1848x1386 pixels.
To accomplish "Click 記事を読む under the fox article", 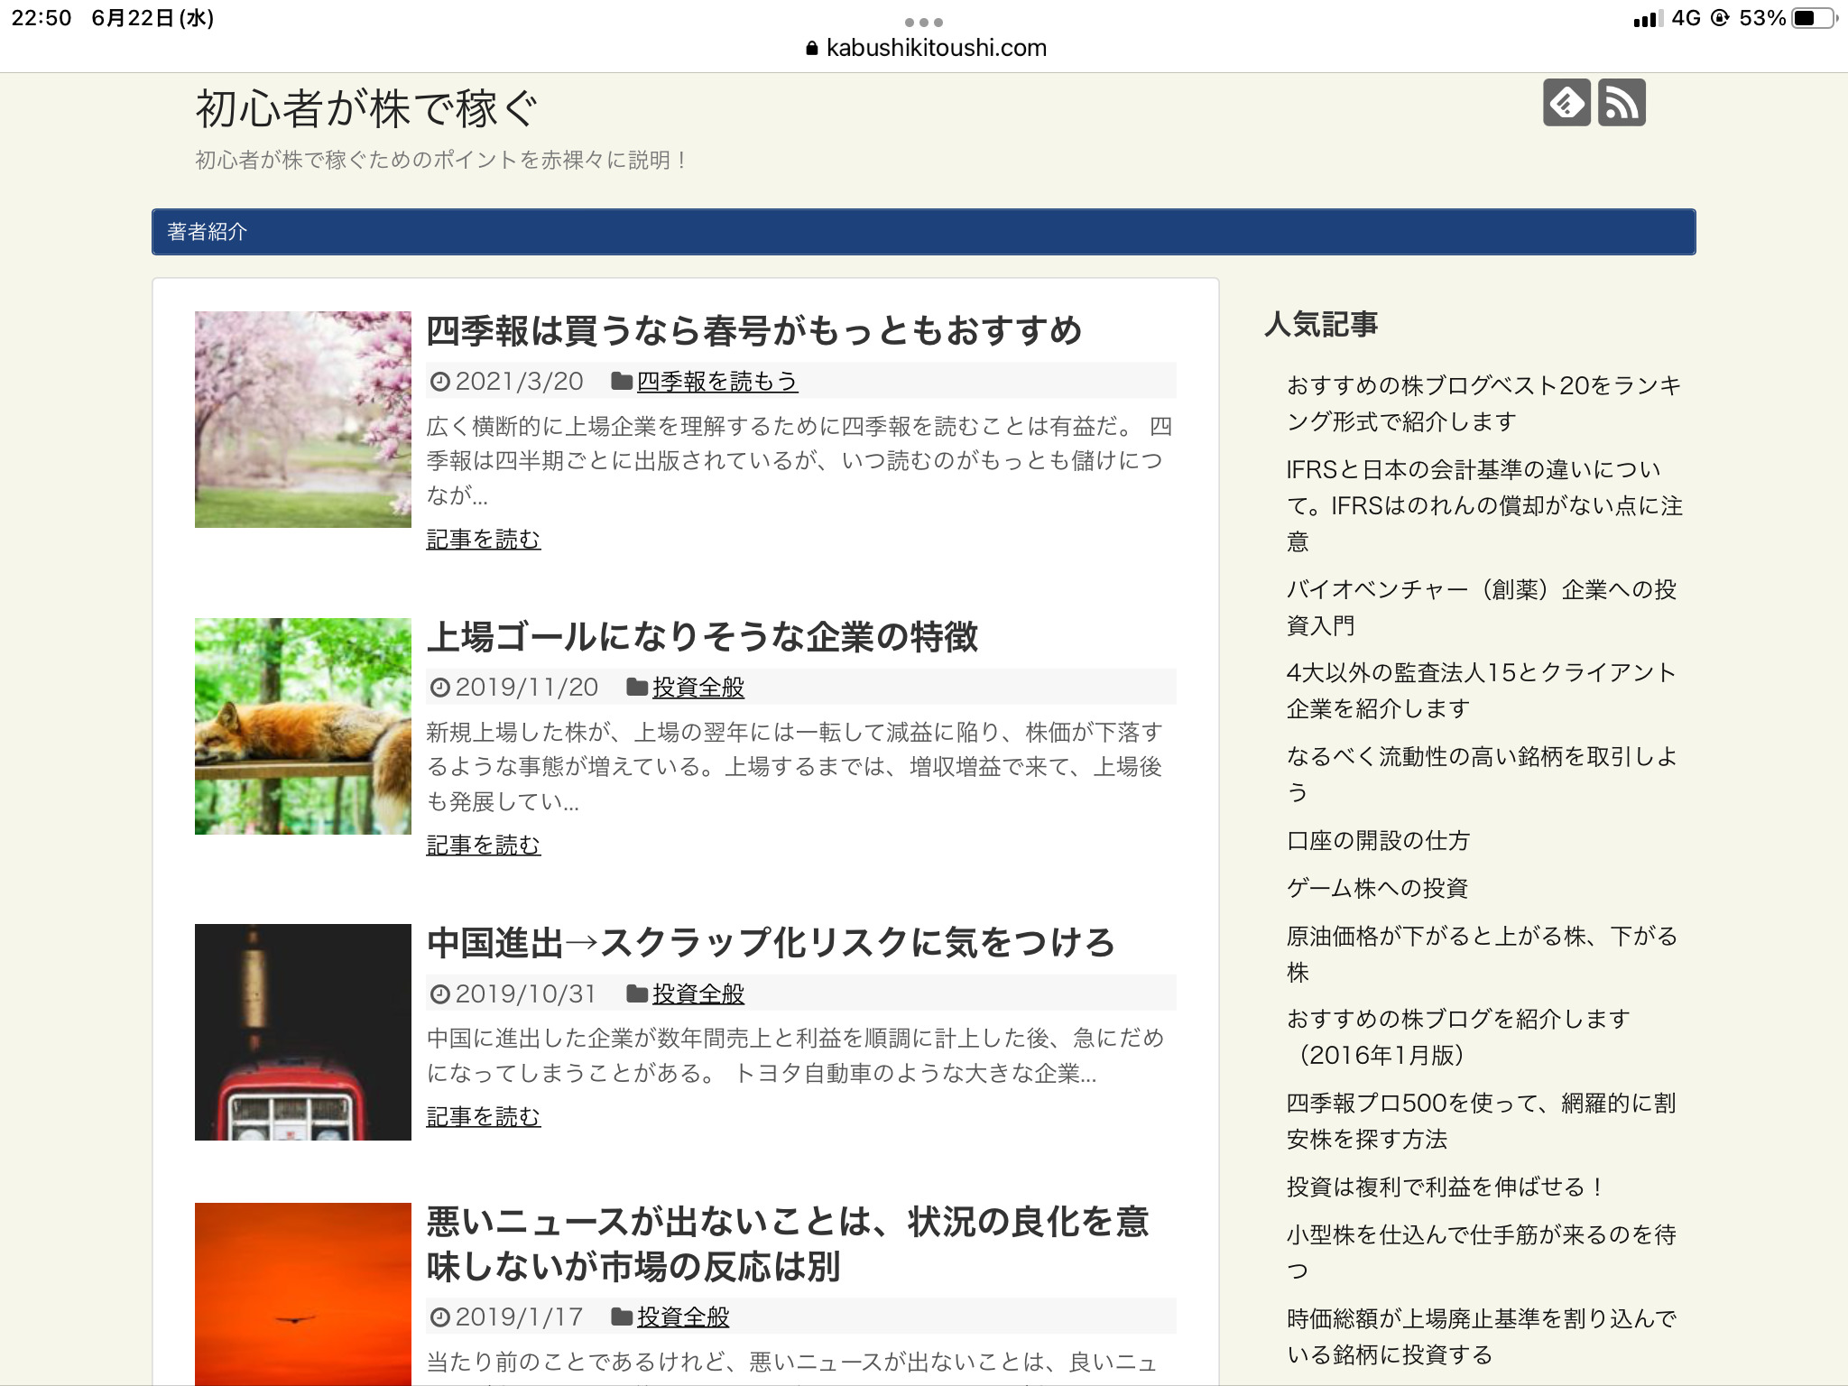I will [484, 845].
